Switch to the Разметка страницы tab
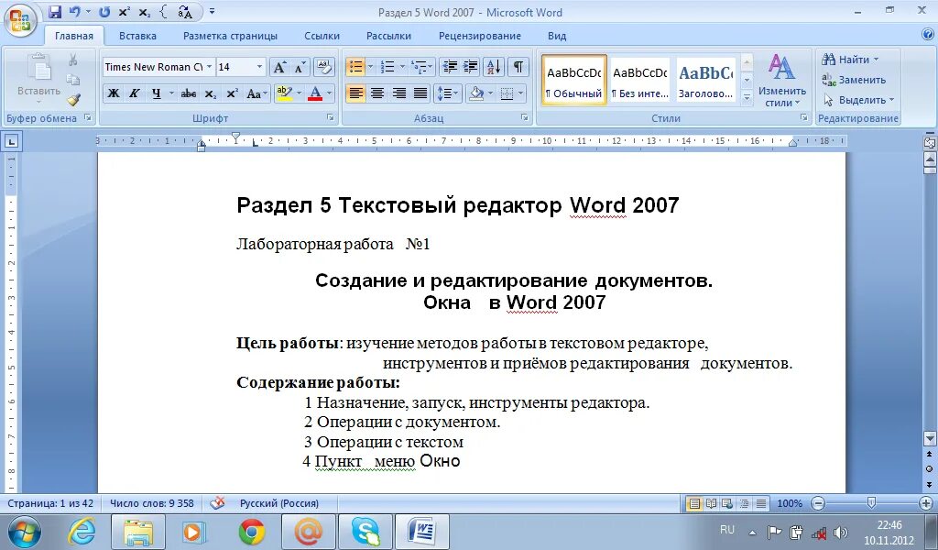The width and height of the screenshot is (938, 550). coord(230,36)
